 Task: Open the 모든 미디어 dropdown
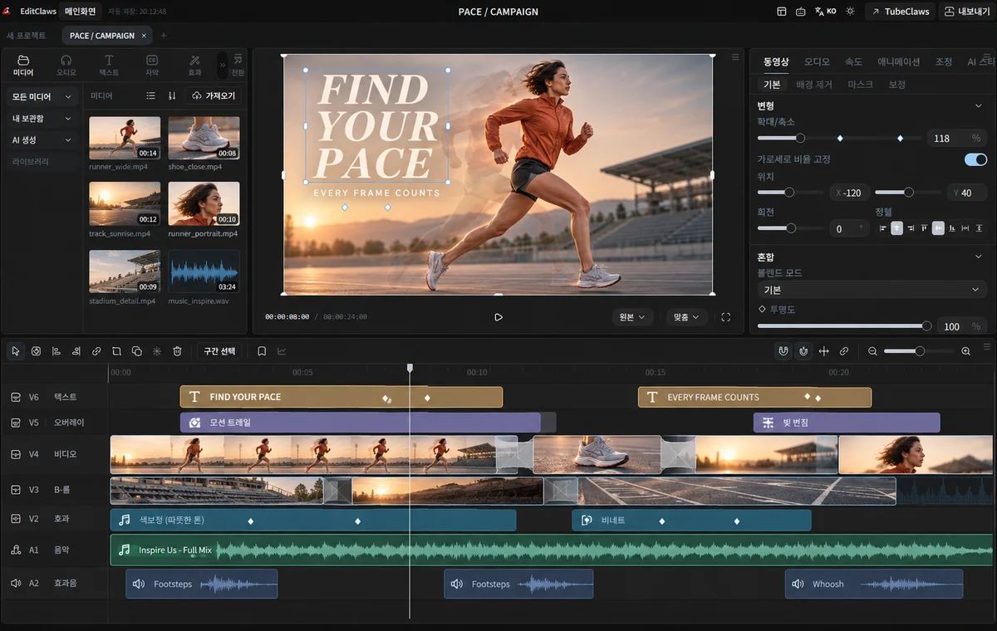click(x=42, y=97)
